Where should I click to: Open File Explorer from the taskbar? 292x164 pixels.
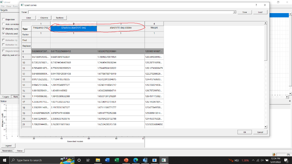pos(98,160)
